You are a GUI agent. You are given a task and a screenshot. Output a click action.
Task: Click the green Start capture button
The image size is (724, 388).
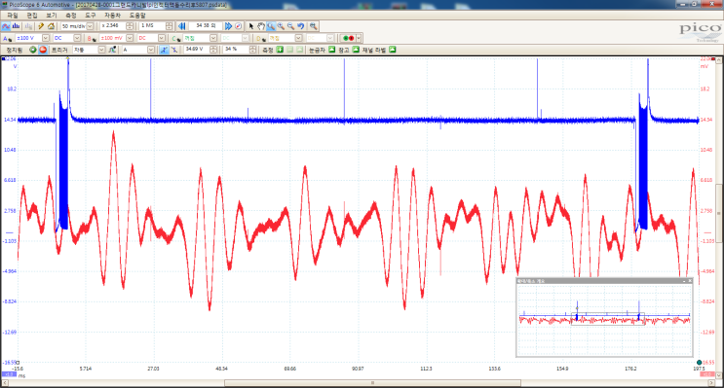(x=33, y=50)
